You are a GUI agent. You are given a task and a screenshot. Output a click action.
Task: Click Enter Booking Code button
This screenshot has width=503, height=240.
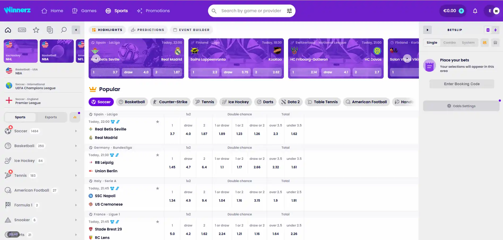462,84
